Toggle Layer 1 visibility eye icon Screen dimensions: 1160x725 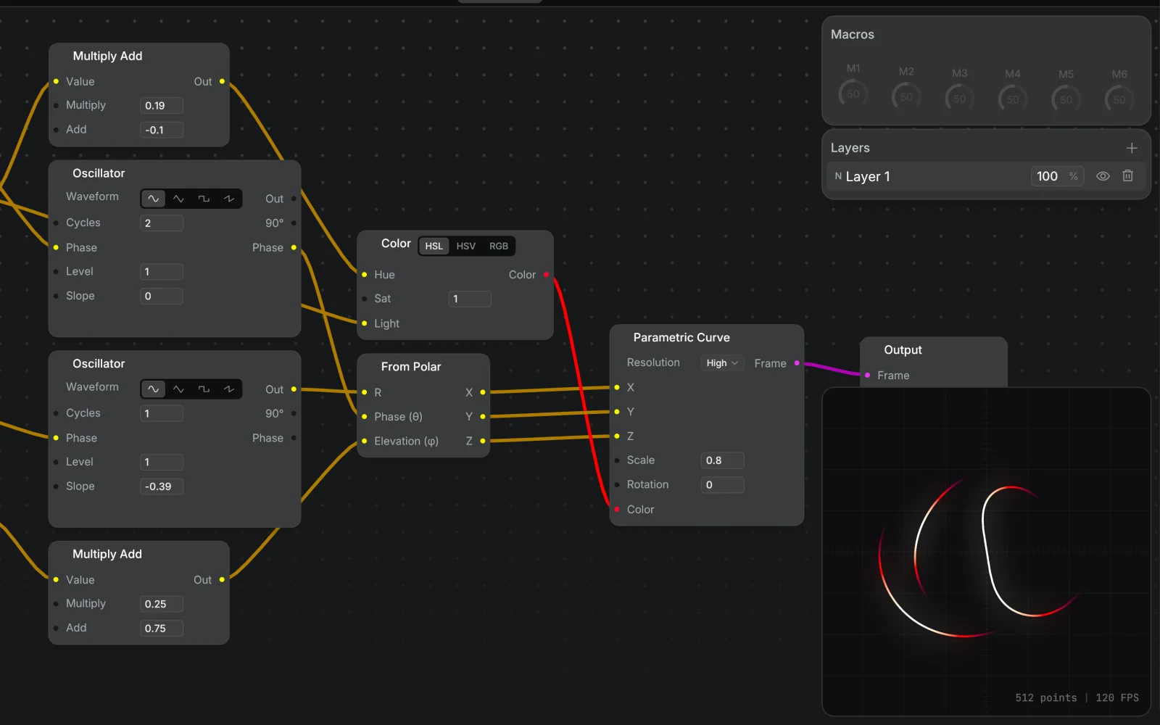(1103, 176)
